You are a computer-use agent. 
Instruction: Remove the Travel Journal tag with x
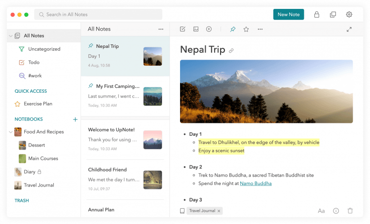coord(219,211)
